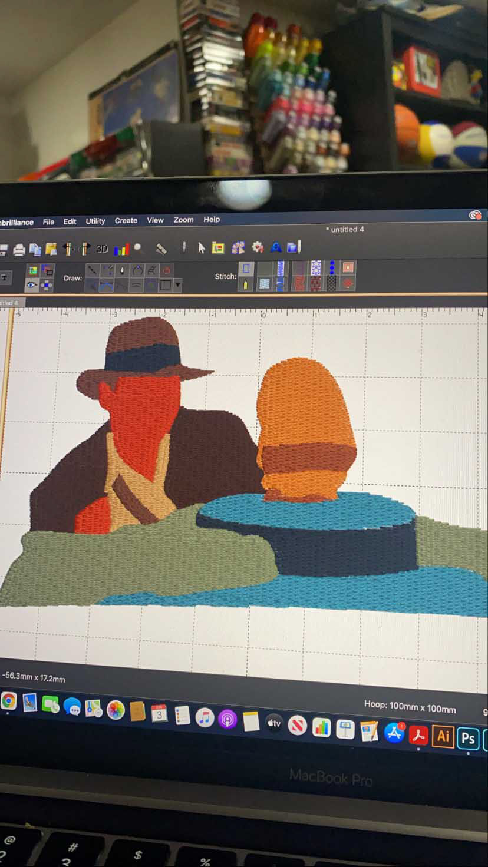Viewport: 488px width, 867px height.
Task: Click the Copy documents icon
Action: (35, 250)
